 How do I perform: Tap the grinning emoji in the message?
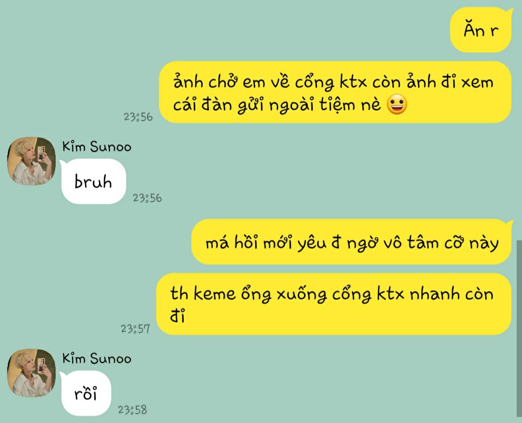pyautogui.click(x=397, y=104)
